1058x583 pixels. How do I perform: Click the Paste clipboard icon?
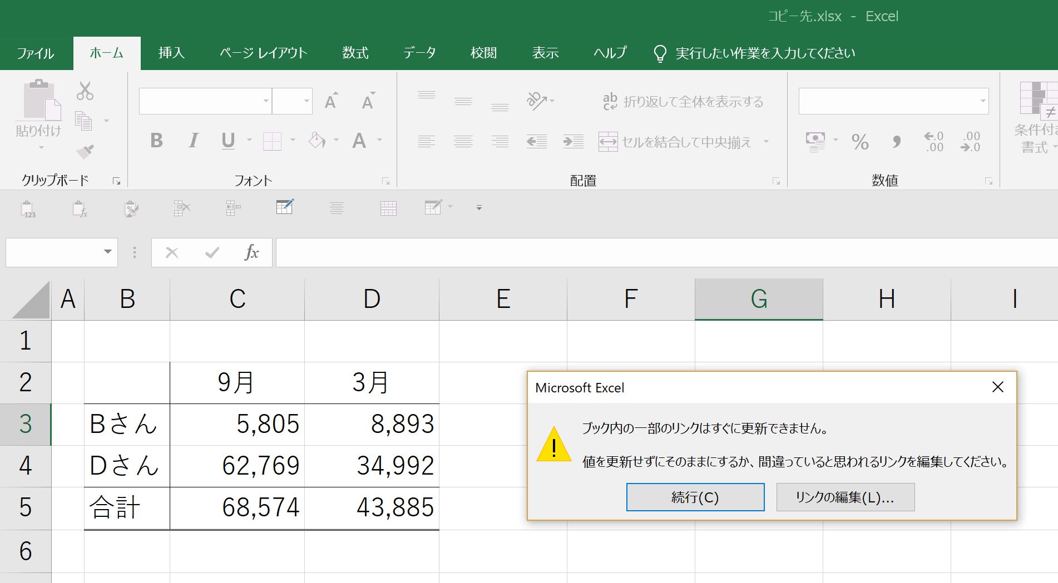41,100
